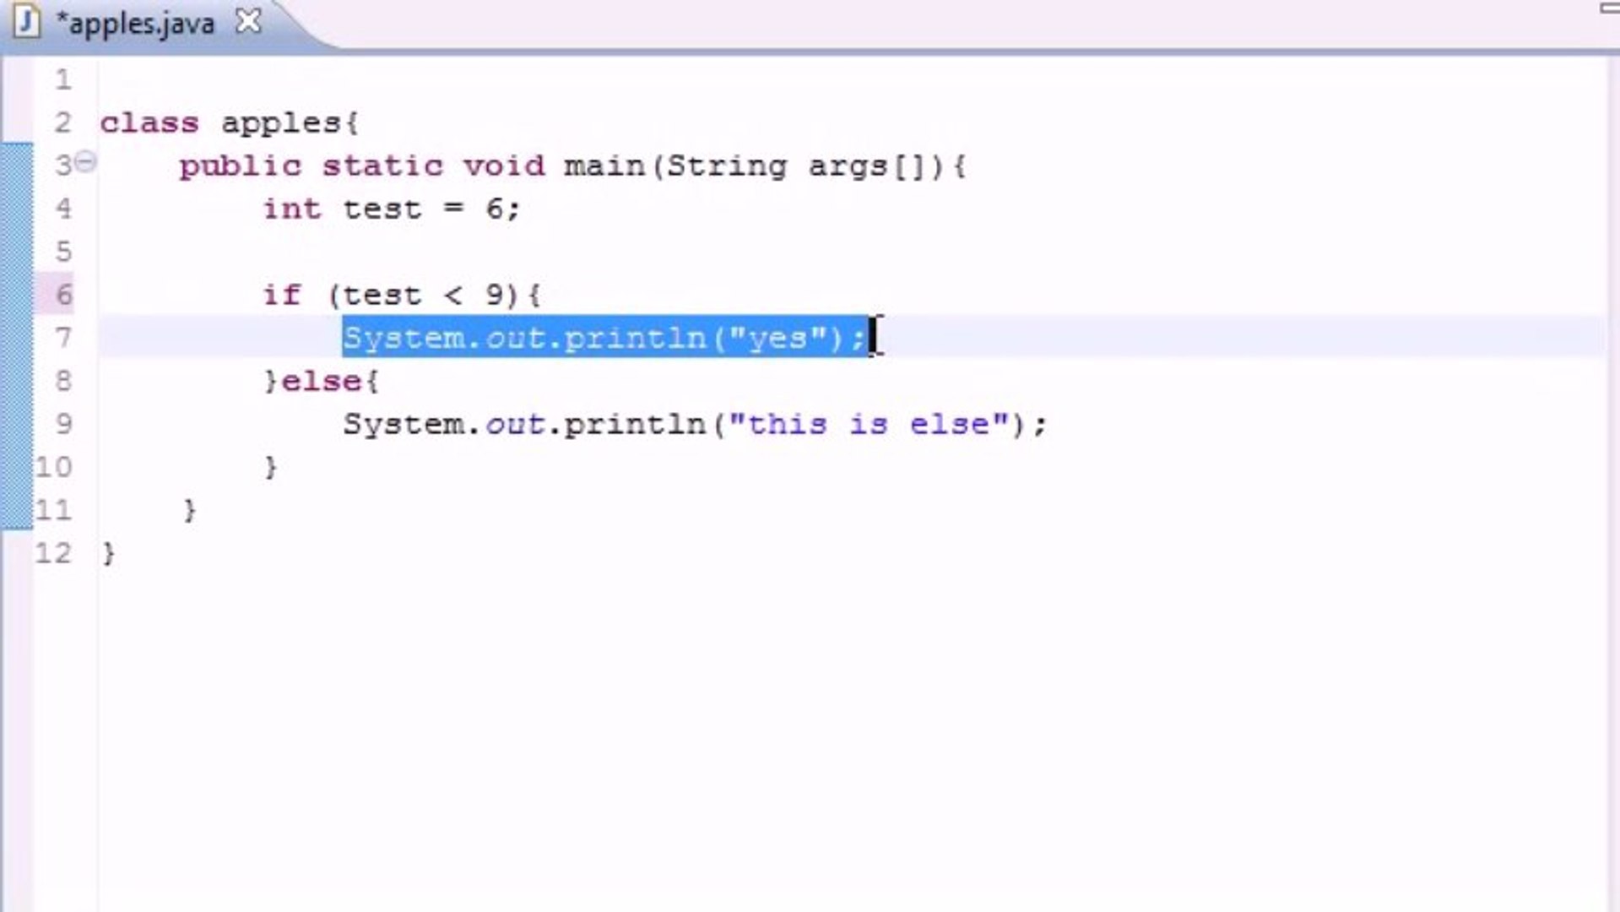This screenshot has height=912, width=1620.
Task: Click line number 6 in the gutter
Action: [61, 295]
